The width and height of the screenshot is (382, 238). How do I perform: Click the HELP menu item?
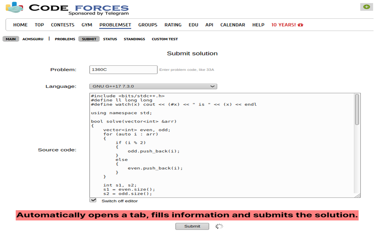point(258,25)
